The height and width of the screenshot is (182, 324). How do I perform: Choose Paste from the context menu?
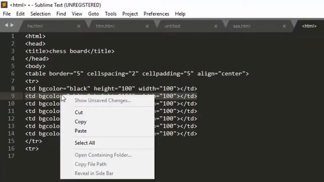[x=80, y=131]
